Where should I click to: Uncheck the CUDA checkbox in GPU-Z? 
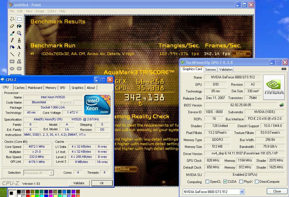tap(225, 182)
